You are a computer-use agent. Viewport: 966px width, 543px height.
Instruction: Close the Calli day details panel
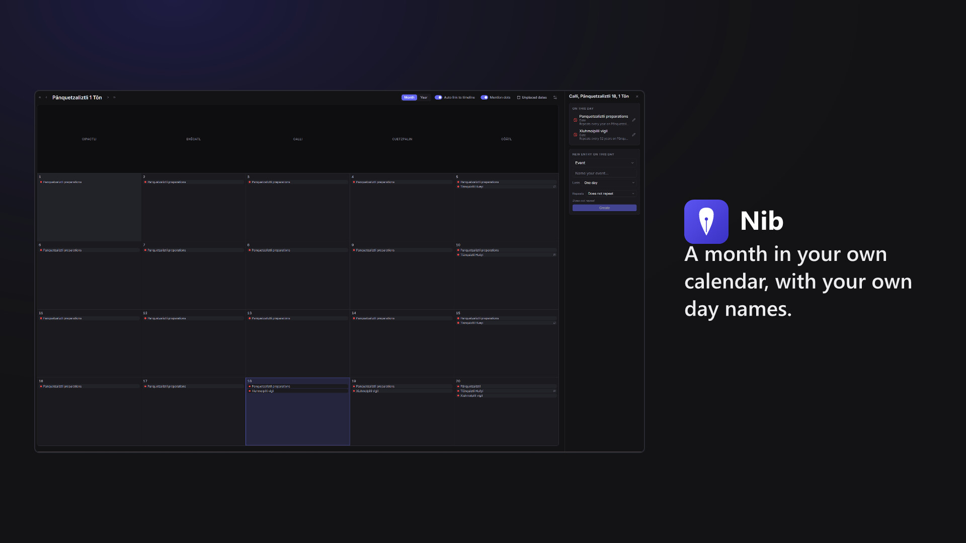pyautogui.click(x=637, y=97)
